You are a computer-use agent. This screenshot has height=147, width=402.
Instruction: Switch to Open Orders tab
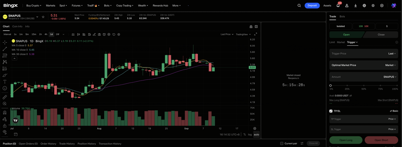[x=28, y=144]
